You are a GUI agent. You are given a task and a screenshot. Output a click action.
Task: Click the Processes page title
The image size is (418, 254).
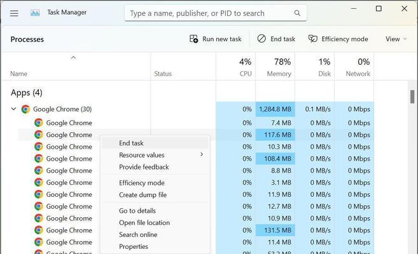pos(27,39)
